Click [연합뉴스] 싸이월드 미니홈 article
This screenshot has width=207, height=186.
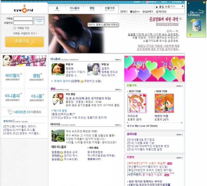coord(20,130)
